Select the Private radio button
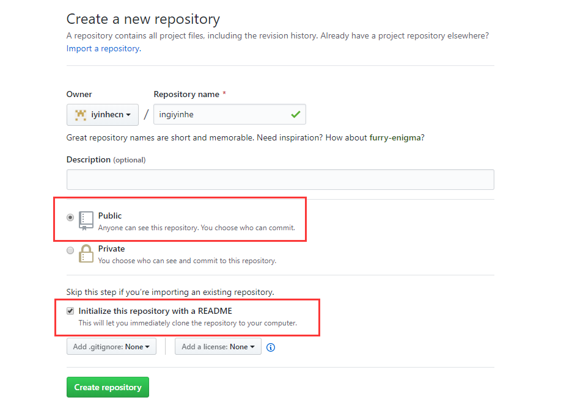Image resolution: width=572 pixels, height=414 pixels. click(x=70, y=250)
